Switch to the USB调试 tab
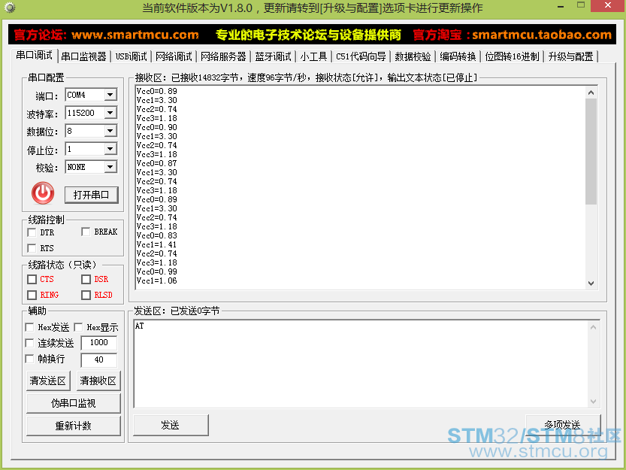The height and width of the screenshot is (470, 626). (132, 56)
